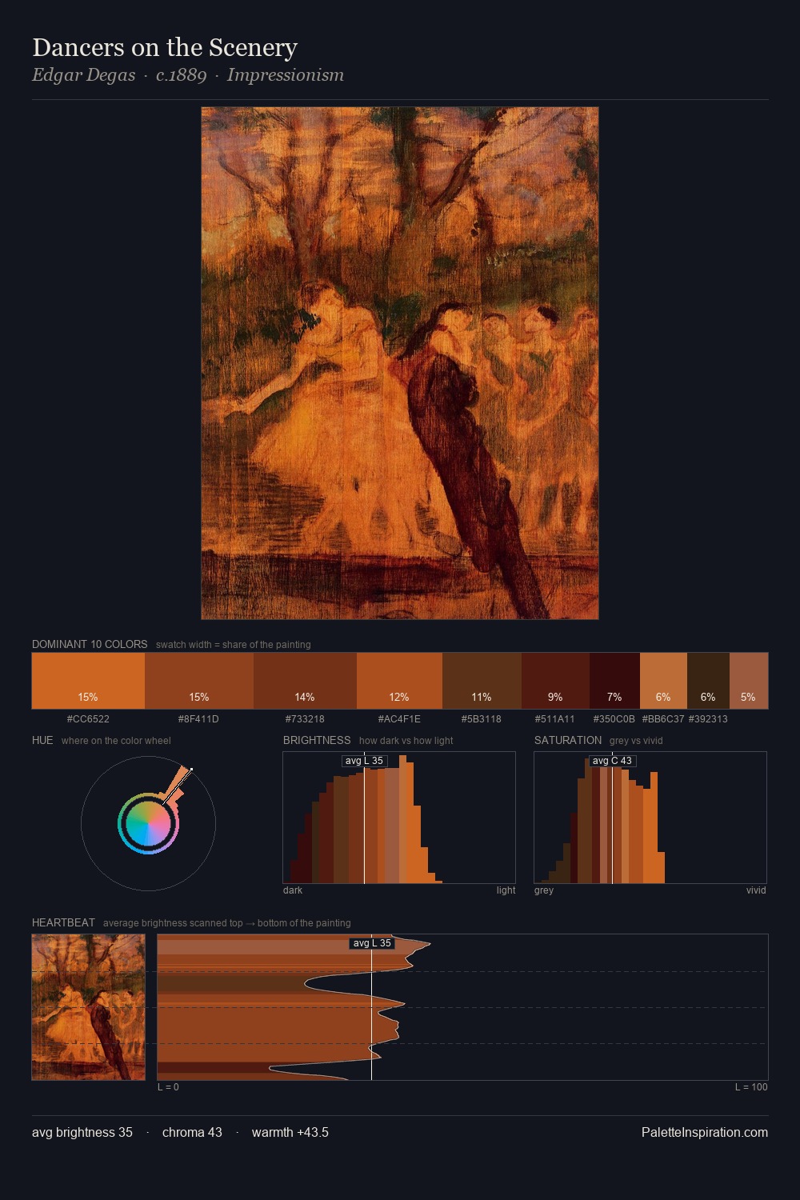
Task: Click the saturation histogram chart
Action: click(x=650, y=818)
